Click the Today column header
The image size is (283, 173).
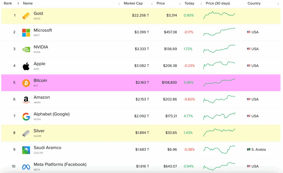(x=189, y=3)
